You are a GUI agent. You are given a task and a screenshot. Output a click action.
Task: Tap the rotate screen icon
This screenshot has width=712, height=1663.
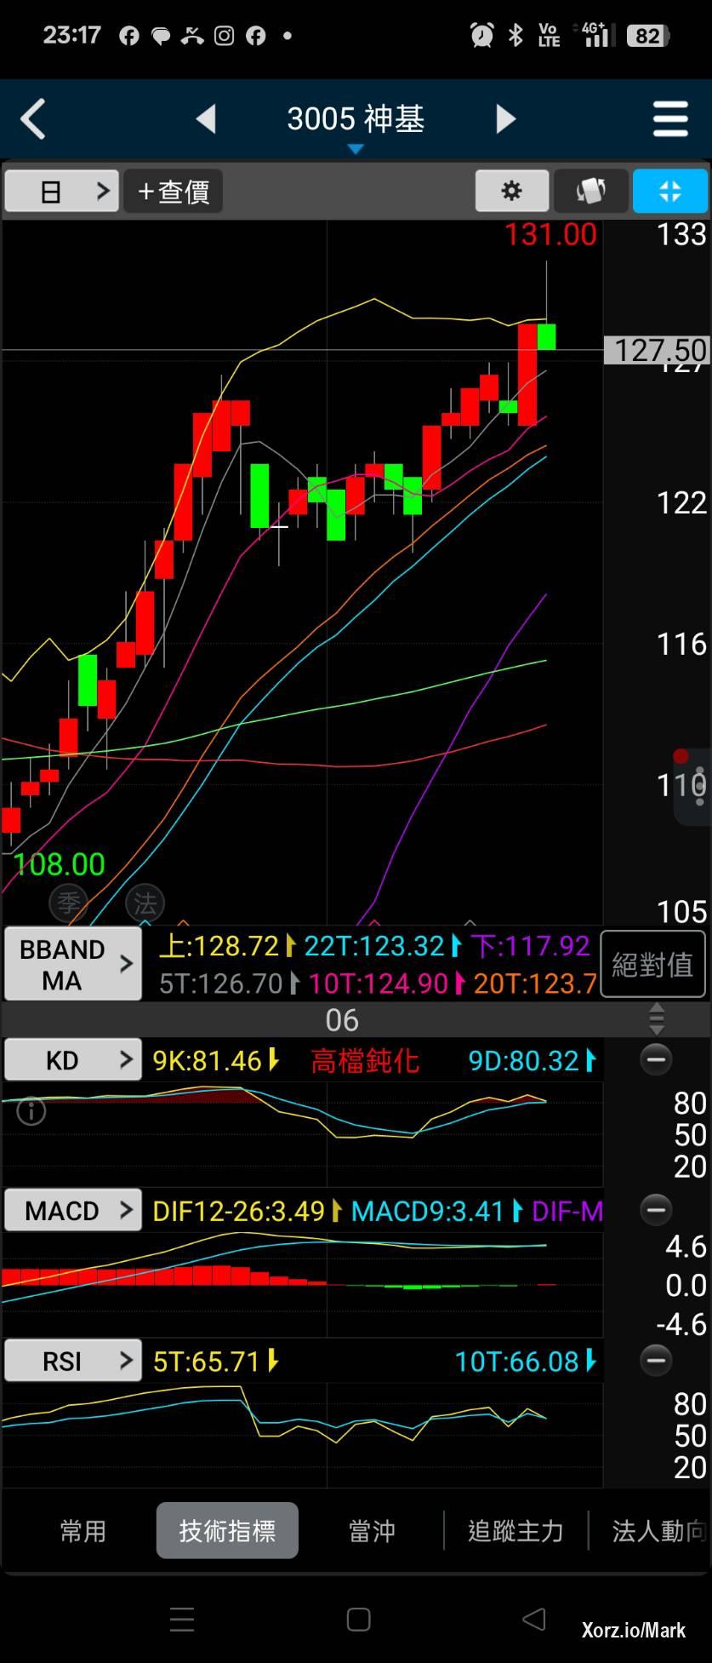[x=590, y=191]
